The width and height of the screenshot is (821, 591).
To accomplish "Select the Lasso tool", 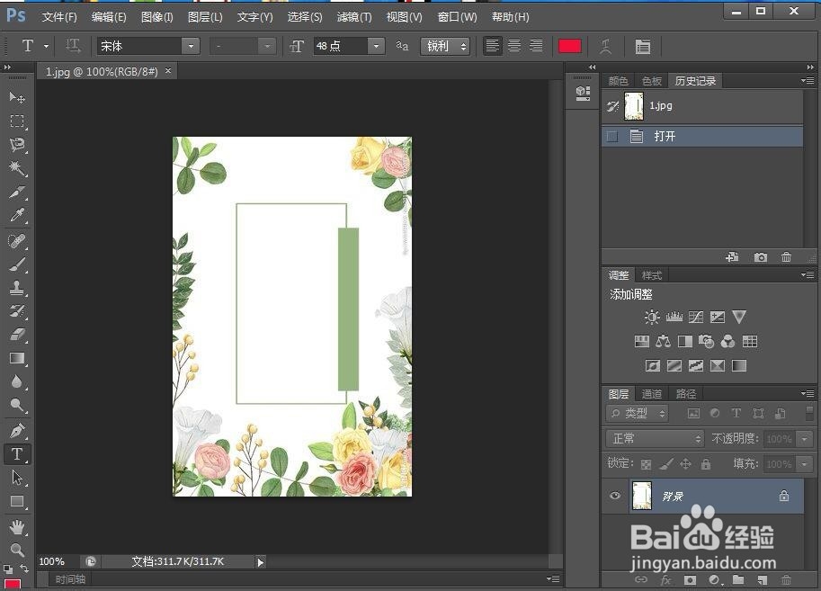I will [17, 145].
